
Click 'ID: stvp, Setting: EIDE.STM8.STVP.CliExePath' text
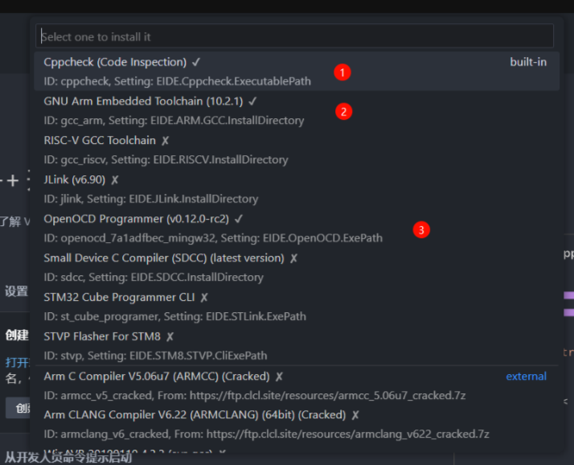(x=155, y=356)
